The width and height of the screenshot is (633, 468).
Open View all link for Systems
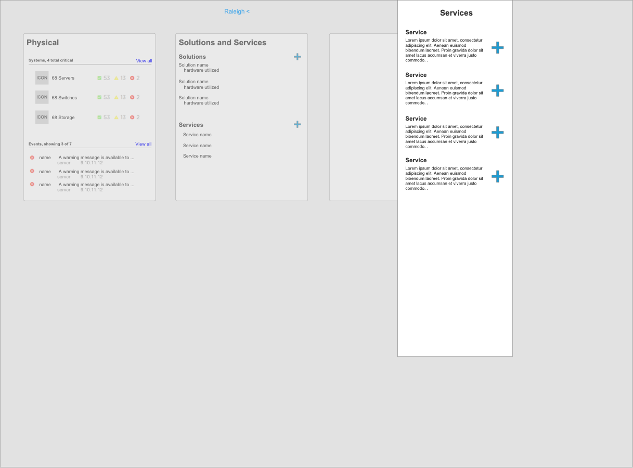(x=144, y=61)
